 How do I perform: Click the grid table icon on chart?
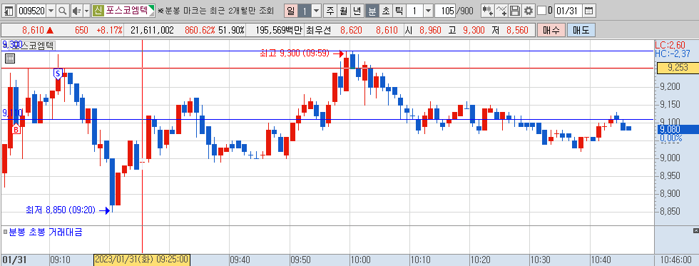pos(10,58)
